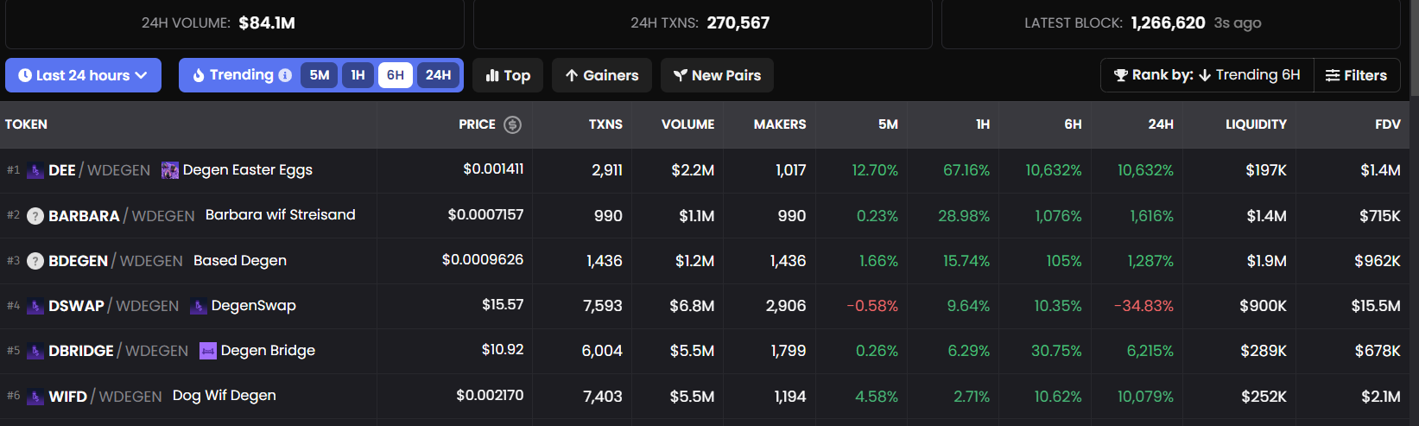Image resolution: width=1419 pixels, height=426 pixels.
Task: Click the Degen Bridge token logo
Action: (208, 350)
